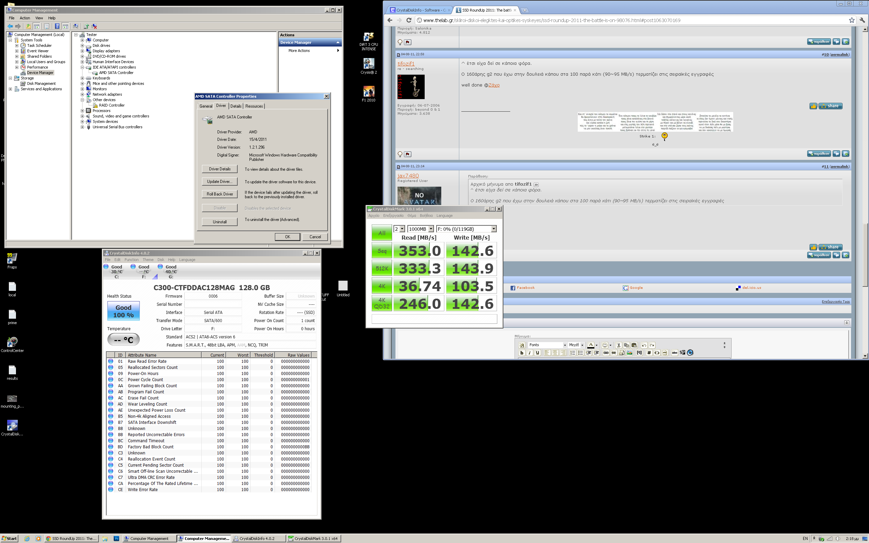Click Cut icon in forum editor
This screenshot has height=543, width=869.
[619, 345]
